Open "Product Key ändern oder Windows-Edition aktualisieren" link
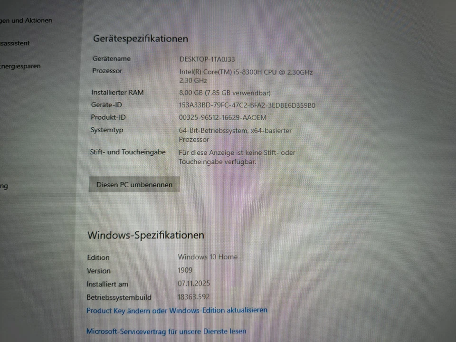The width and height of the screenshot is (456, 342). coord(176,310)
